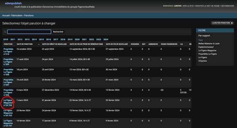The height and width of the screenshot is (128, 237).
Task: Click cell 22 février 2024, 16 h 27
Action: click(x=80, y=100)
